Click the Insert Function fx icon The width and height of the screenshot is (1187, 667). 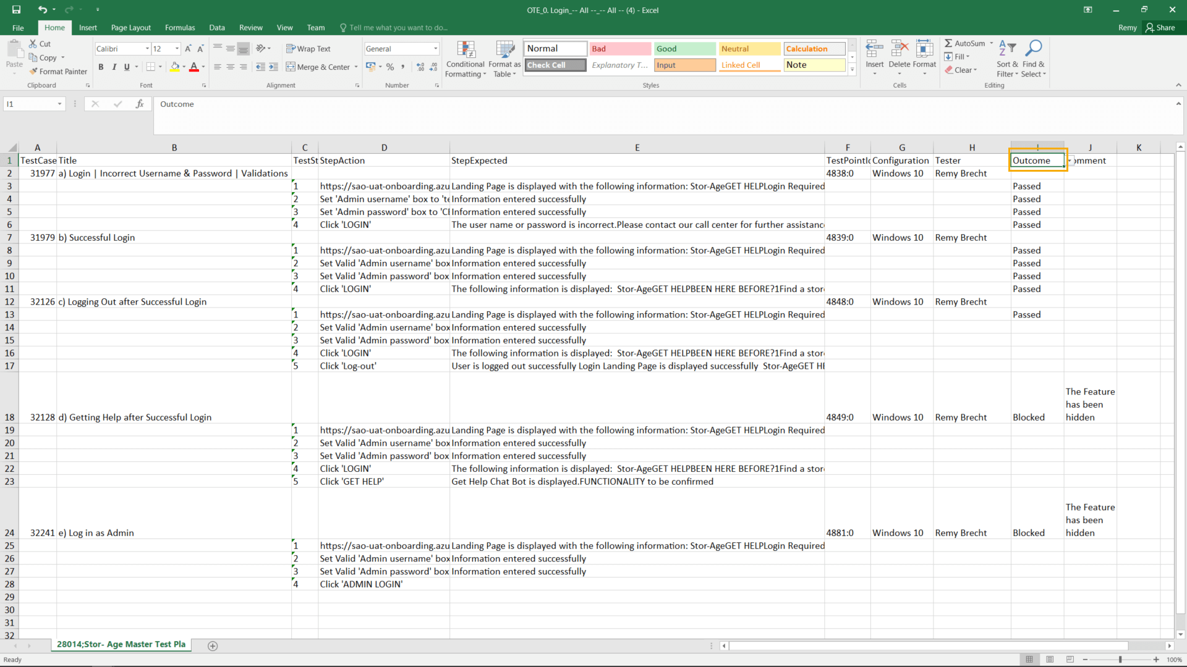pos(140,104)
